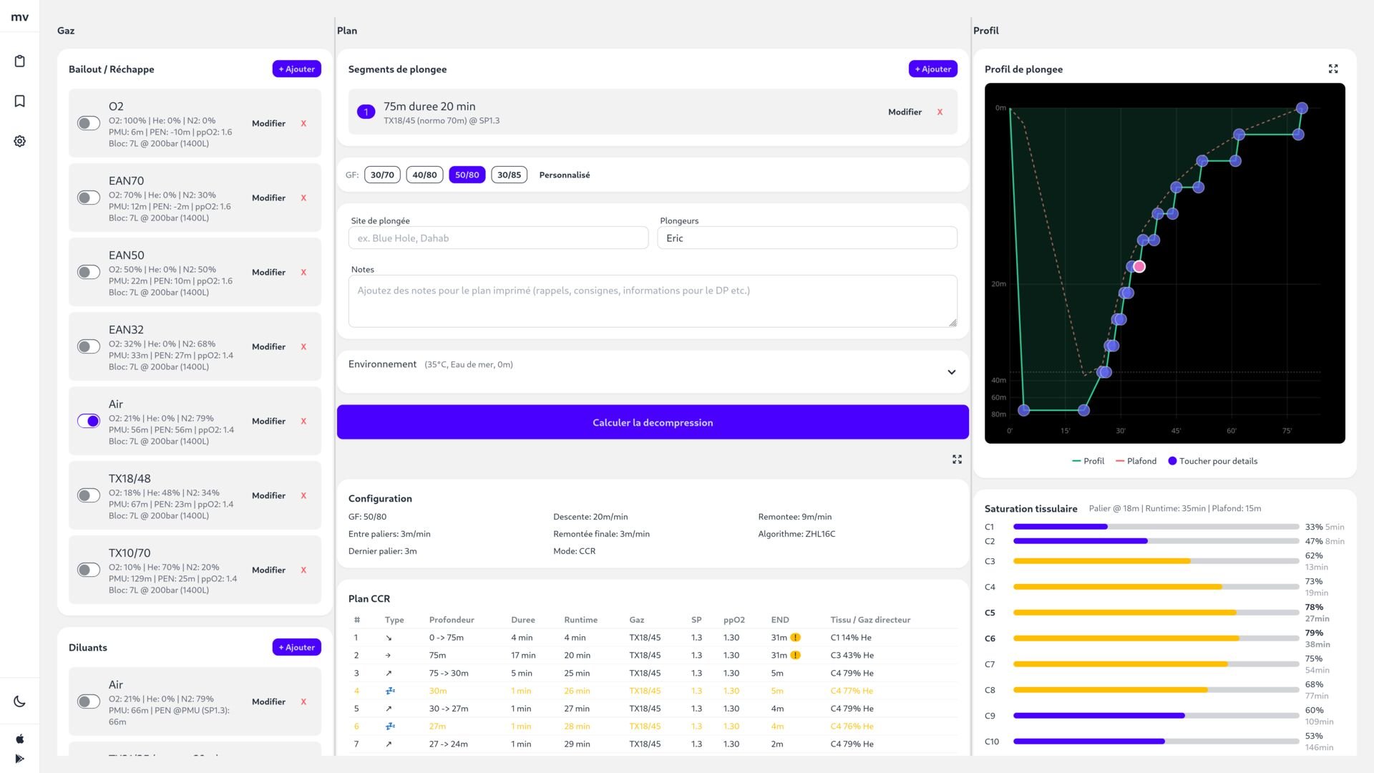Open the settings gear in sidebar
The width and height of the screenshot is (1374, 773).
pos(20,141)
